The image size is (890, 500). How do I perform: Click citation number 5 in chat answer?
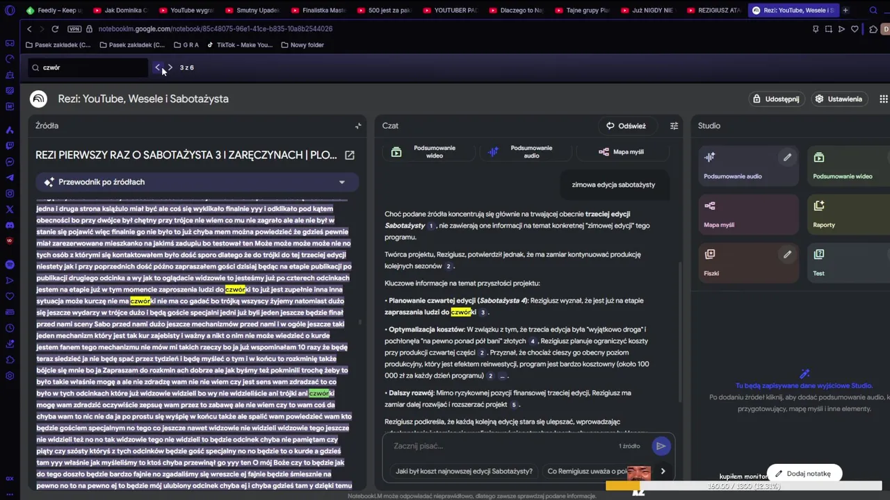(x=514, y=405)
